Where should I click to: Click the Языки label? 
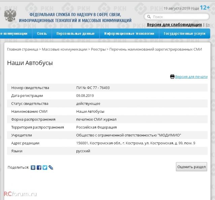tap(17, 151)
